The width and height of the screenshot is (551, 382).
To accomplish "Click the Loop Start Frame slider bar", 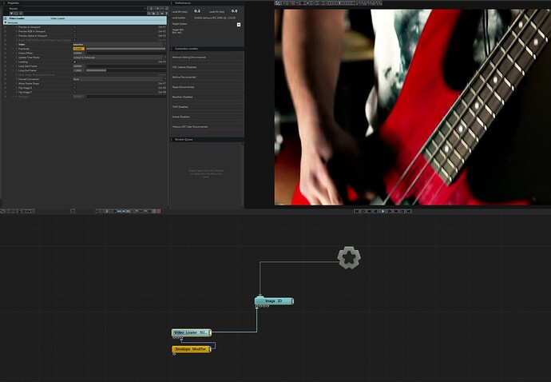I will pos(126,66).
